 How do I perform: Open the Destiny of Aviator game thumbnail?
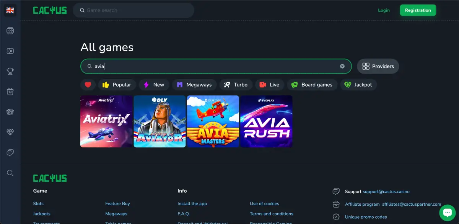coord(160,121)
